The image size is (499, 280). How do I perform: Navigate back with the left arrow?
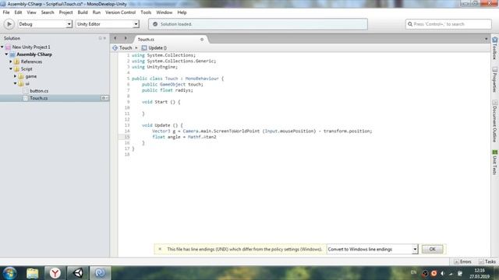[115, 38]
